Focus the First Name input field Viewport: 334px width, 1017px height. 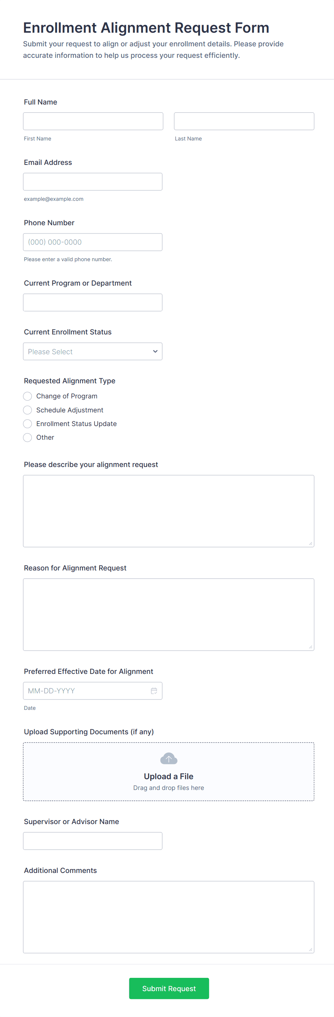pyautogui.click(x=93, y=121)
